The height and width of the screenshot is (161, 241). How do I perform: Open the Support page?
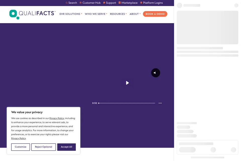point(111,3)
